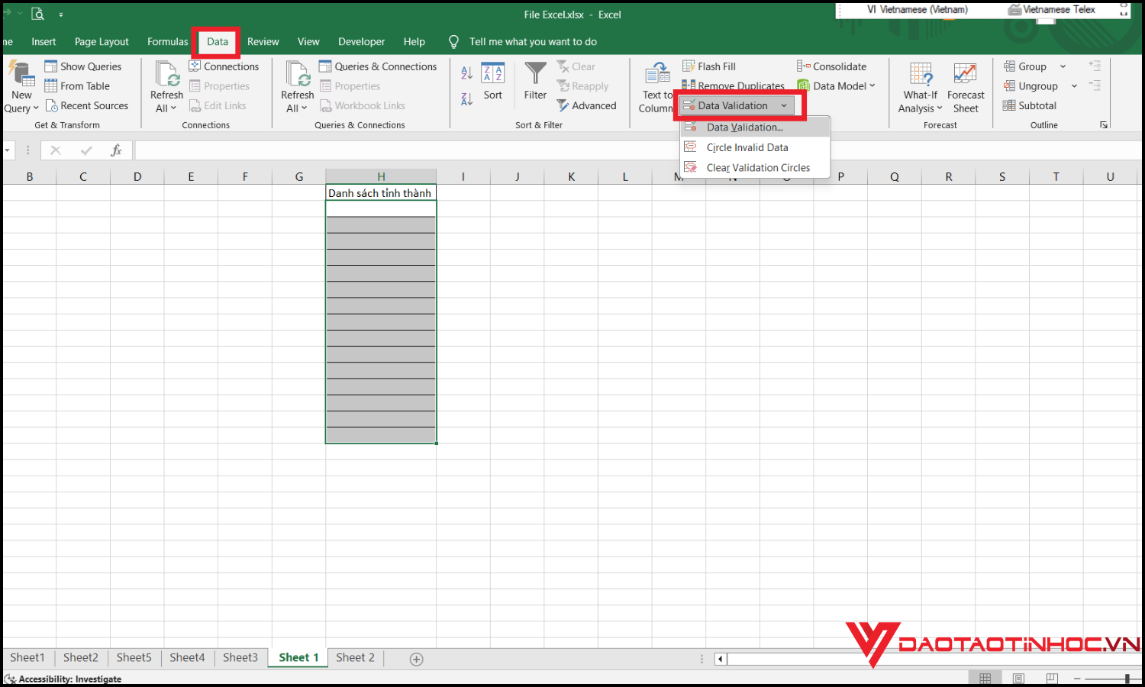1145x687 pixels.
Task: Select the Advanced filter option
Action: click(587, 105)
